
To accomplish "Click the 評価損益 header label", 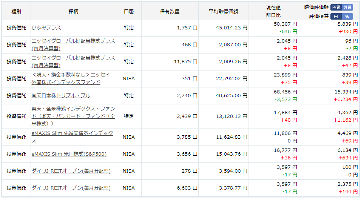I will pos(319,16).
